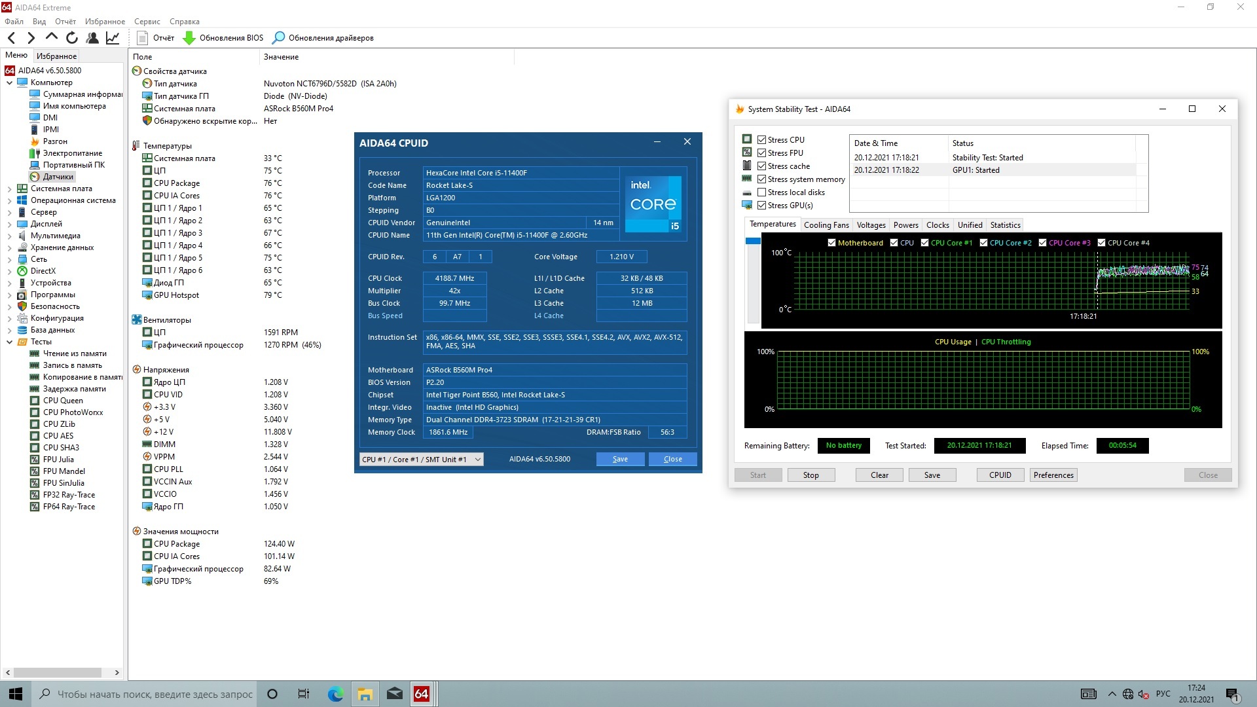
Task: Click sidebar horizontal scrollbar track
Action: (62, 672)
